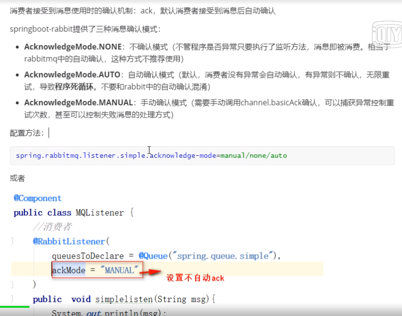Click the //消费者 code comment

pyautogui.click(x=53, y=227)
